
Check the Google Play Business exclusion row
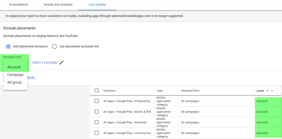[x=97, y=123]
